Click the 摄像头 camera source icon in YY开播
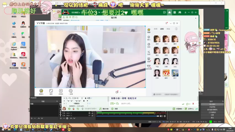The image size is (235, 132). coord(41,91)
